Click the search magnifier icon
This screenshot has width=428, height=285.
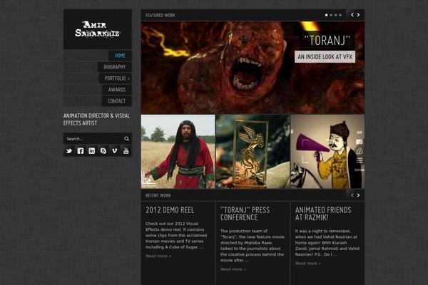(x=127, y=138)
